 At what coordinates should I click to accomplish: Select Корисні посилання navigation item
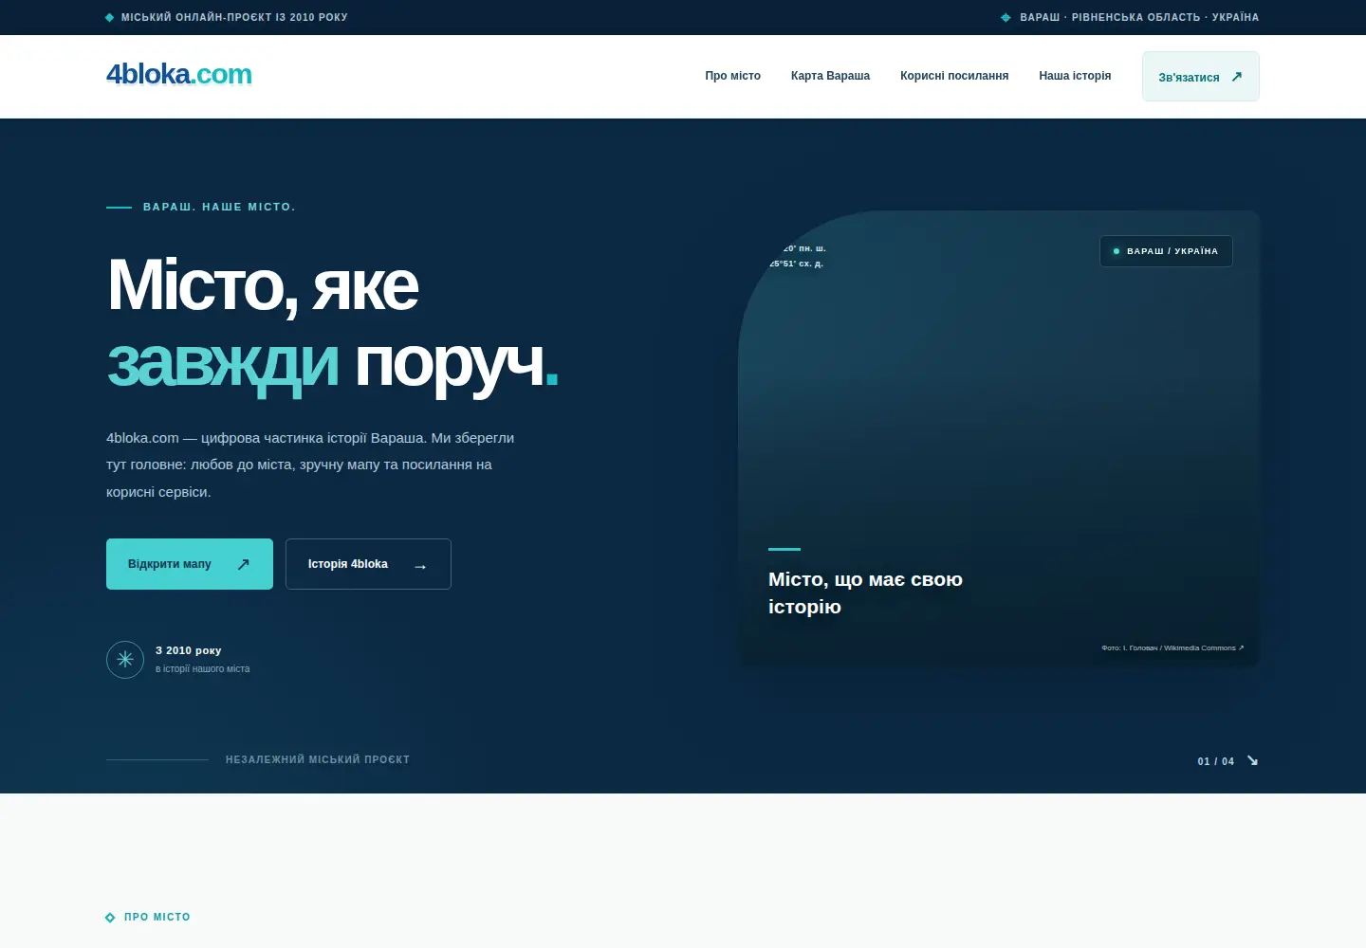[954, 76]
